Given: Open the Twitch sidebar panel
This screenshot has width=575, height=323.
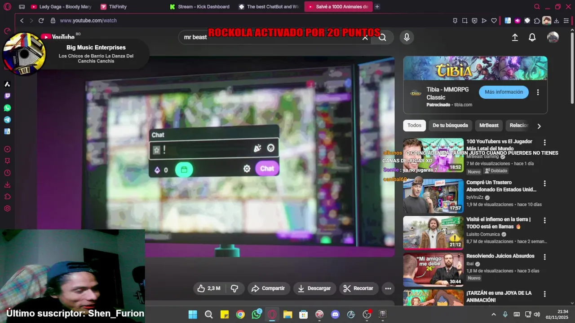Looking at the screenshot, I should coord(7,96).
